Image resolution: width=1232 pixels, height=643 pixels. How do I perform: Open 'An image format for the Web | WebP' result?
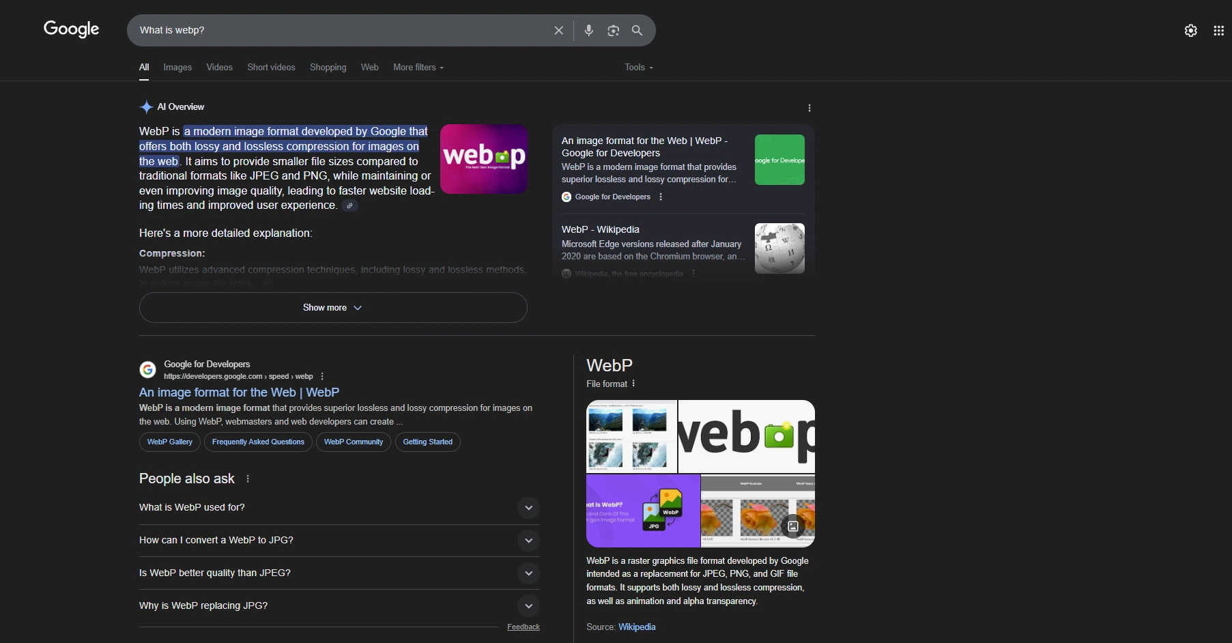point(239,392)
